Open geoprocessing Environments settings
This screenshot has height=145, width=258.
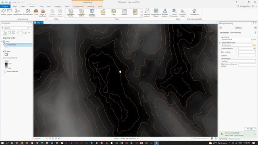click(28, 12)
